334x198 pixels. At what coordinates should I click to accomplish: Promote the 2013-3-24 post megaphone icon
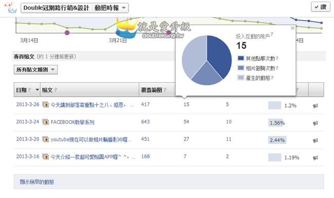pyautogui.click(x=316, y=123)
